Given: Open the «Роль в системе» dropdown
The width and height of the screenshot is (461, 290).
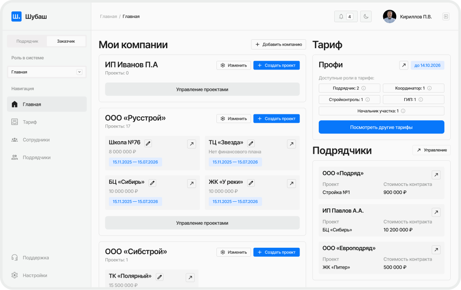Looking at the screenshot, I should pos(47,72).
